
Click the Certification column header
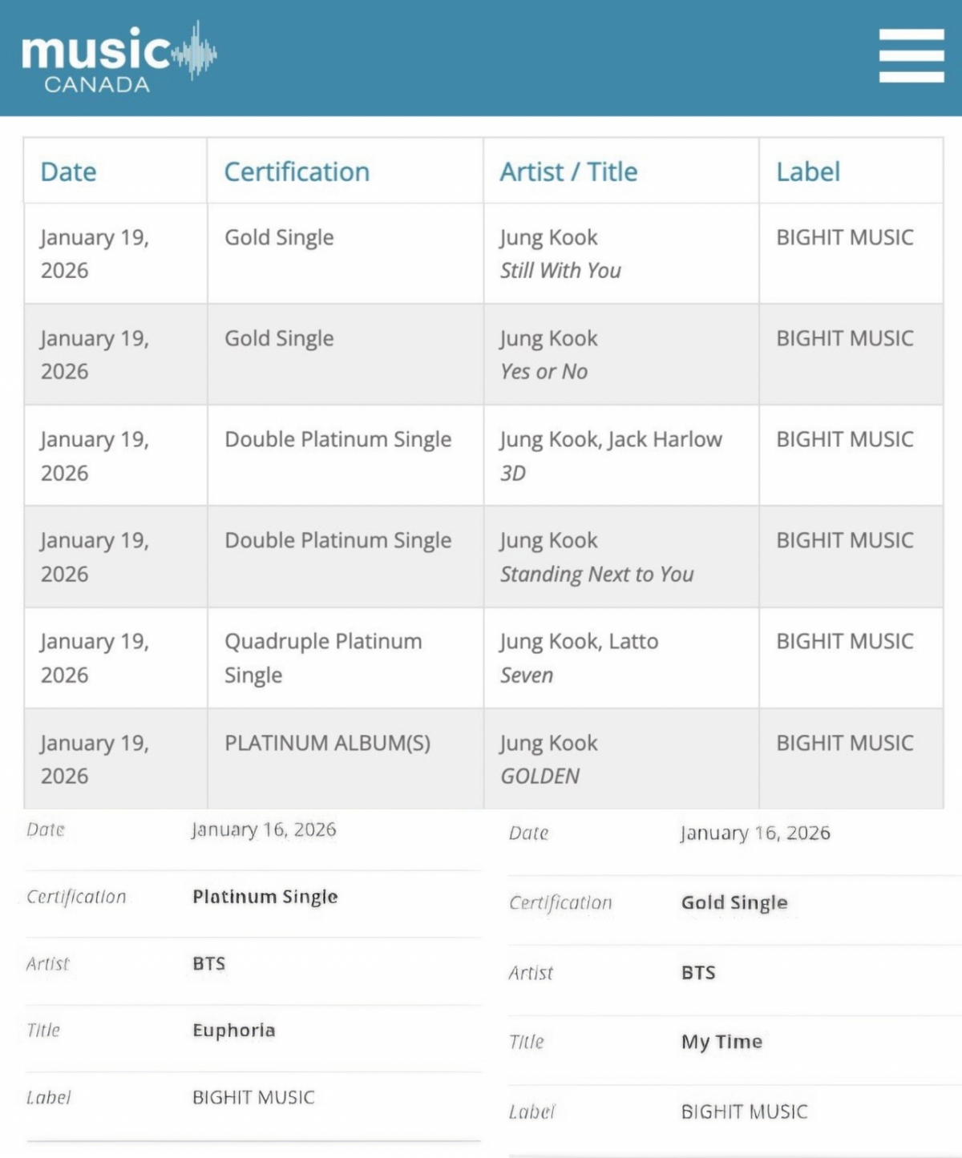click(297, 171)
